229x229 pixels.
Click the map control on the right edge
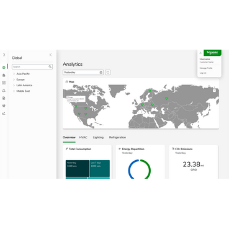(x=214, y=91)
